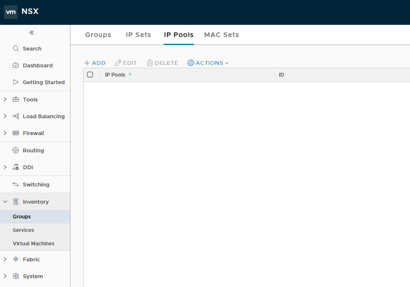Click the VMware vm logo
This screenshot has height=287, width=410.
pos(11,12)
